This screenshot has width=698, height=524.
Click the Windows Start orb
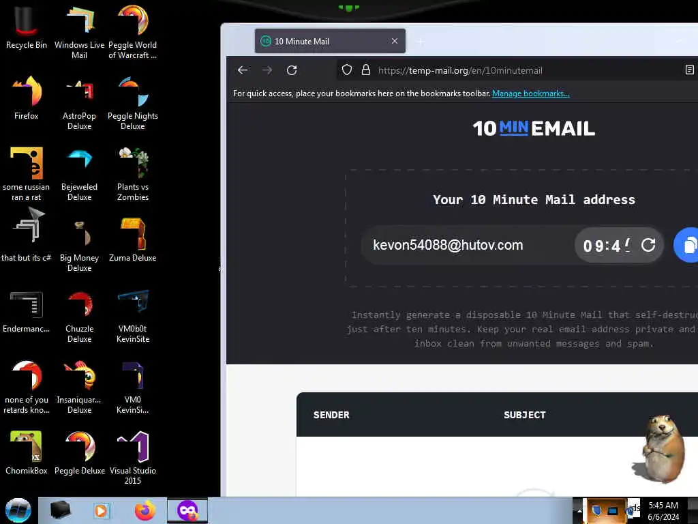tap(18, 510)
